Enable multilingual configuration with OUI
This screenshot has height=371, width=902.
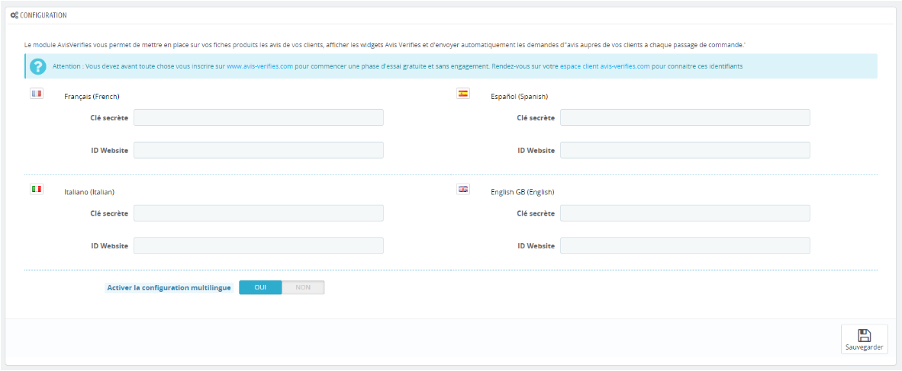[x=260, y=287]
